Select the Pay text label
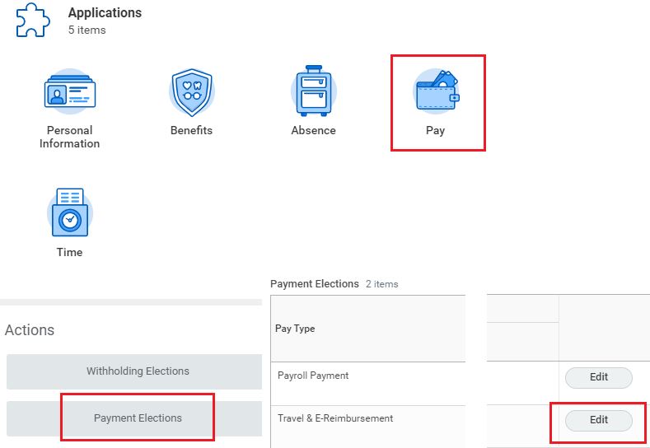Screen dimensions: 650x448 pyautogui.click(x=435, y=131)
